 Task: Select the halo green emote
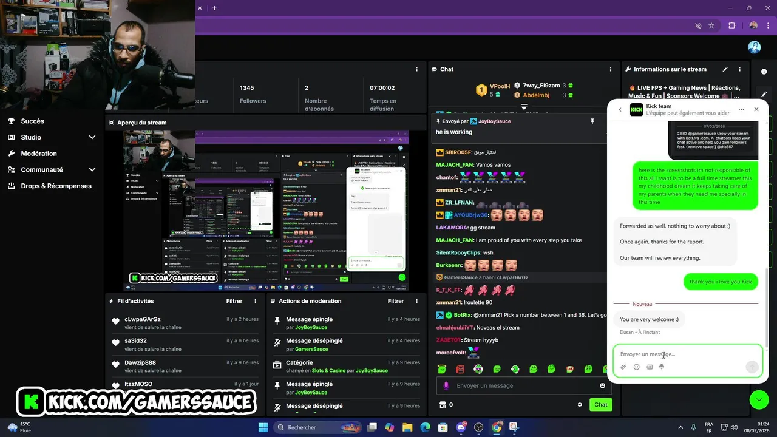coord(443,368)
